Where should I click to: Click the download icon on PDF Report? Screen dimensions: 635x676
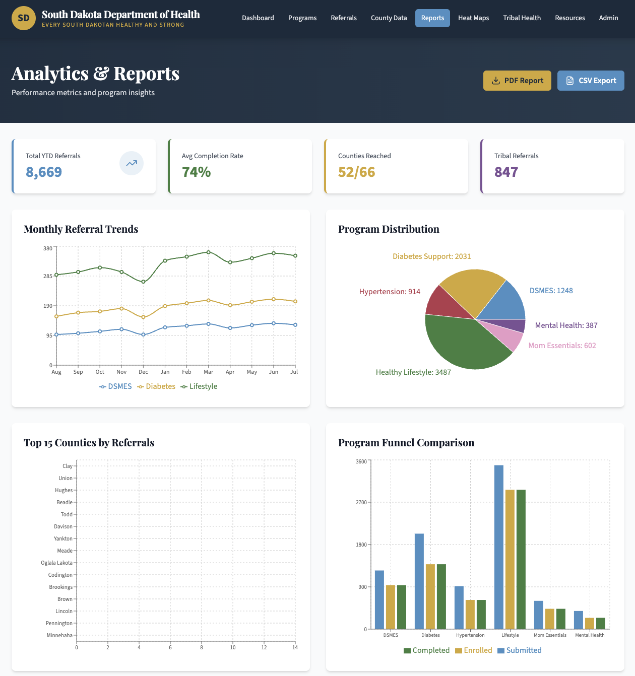[496, 81]
